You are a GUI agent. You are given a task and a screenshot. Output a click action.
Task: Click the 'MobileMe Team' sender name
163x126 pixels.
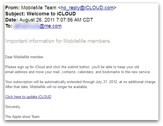click(39, 8)
